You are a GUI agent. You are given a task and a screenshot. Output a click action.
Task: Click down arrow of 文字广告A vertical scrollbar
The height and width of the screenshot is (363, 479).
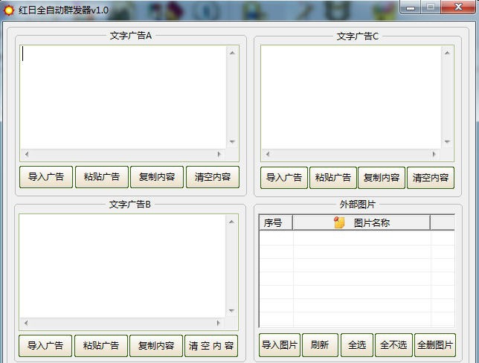point(233,142)
